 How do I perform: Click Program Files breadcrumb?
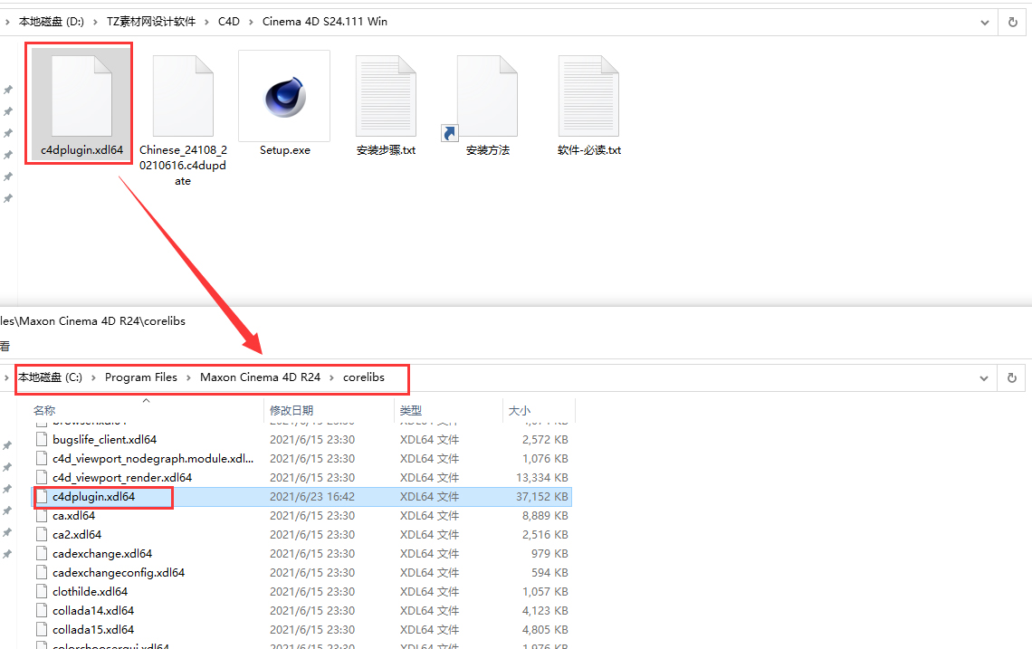tap(141, 377)
